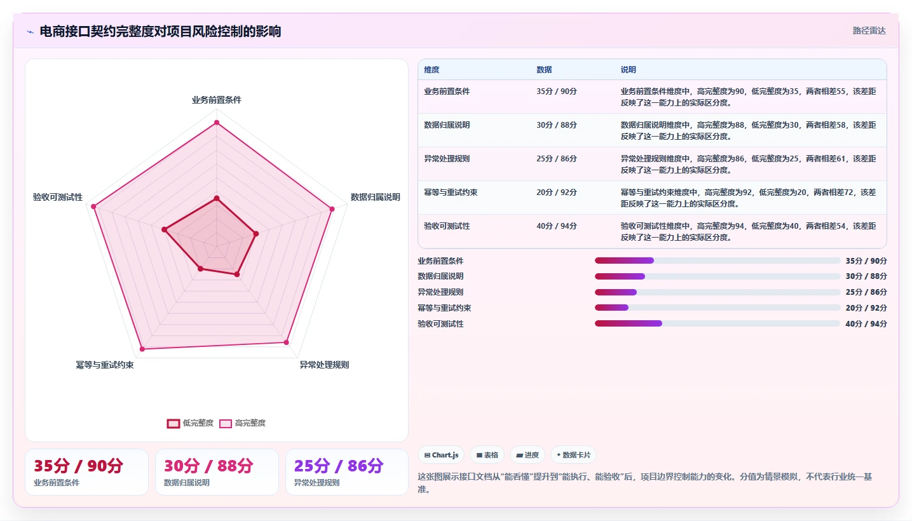Select the 数据卡片 tag chip
This screenshot has height=521, width=912.
(x=573, y=455)
